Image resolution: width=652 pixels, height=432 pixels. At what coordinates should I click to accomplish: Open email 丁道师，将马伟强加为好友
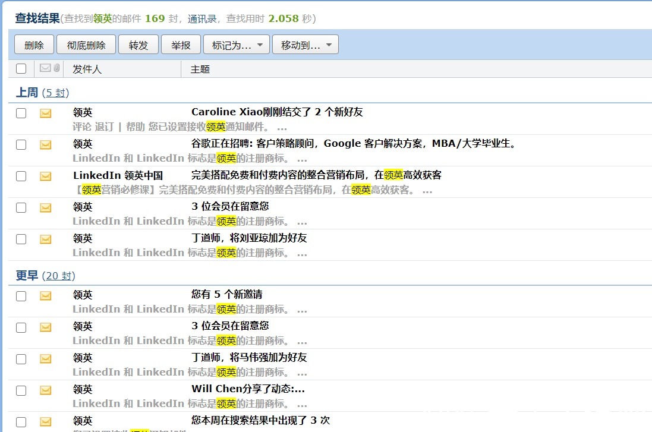(249, 357)
